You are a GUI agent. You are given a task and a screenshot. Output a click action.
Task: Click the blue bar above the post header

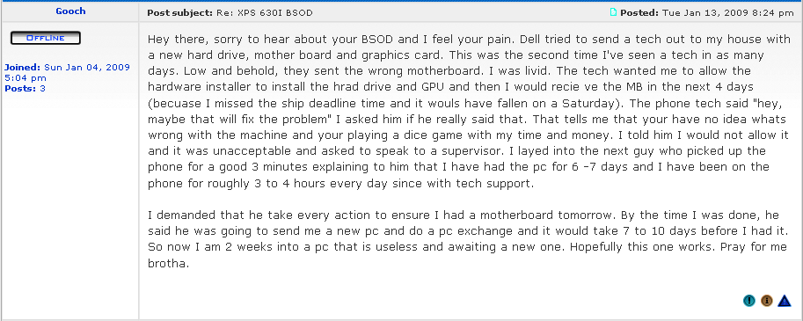point(401,1)
